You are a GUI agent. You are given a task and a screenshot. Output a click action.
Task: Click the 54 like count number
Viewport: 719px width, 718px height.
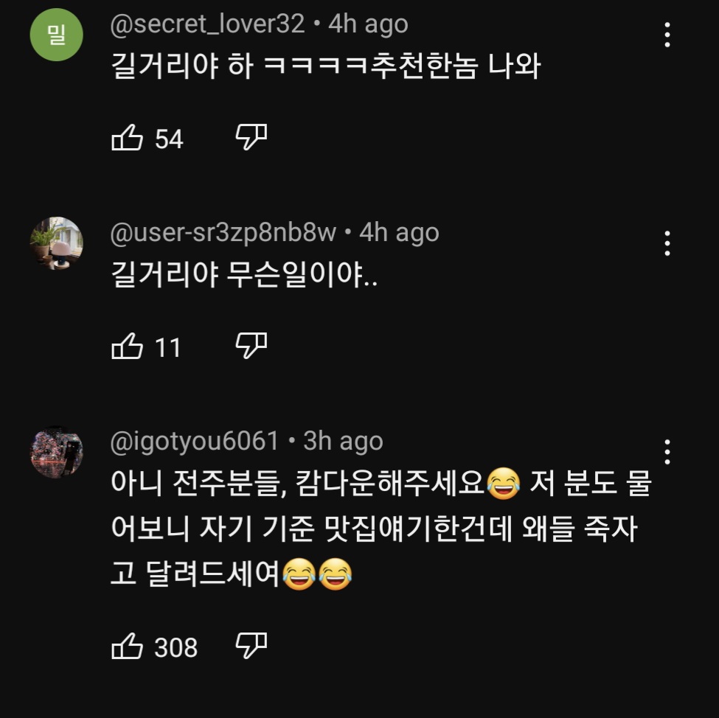tap(169, 139)
